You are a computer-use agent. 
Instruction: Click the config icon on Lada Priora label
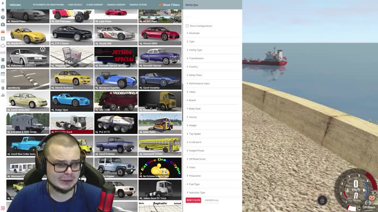click(97, 21)
